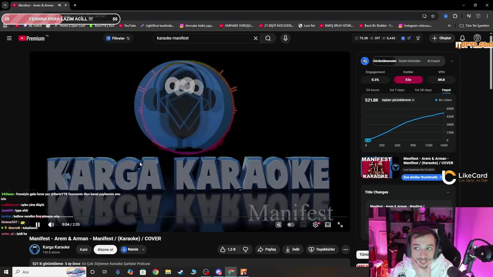Viewport: 493px width, 277px height.
Task: Join channel with Katıl button
Action: pyautogui.click(x=84, y=249)
